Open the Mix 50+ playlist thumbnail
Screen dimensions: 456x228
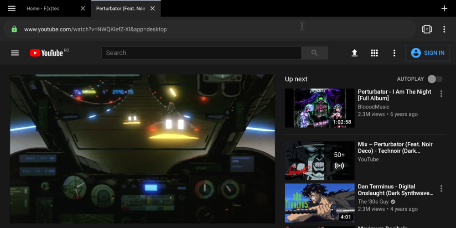point(320,161)
